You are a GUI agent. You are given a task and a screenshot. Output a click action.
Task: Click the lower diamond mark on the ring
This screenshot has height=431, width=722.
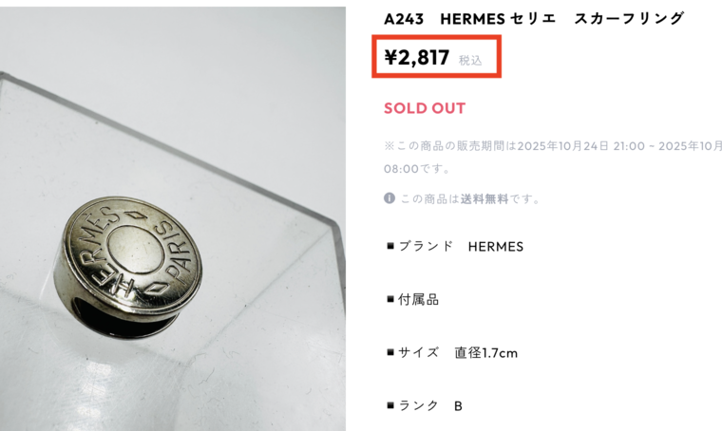[156, 288]
